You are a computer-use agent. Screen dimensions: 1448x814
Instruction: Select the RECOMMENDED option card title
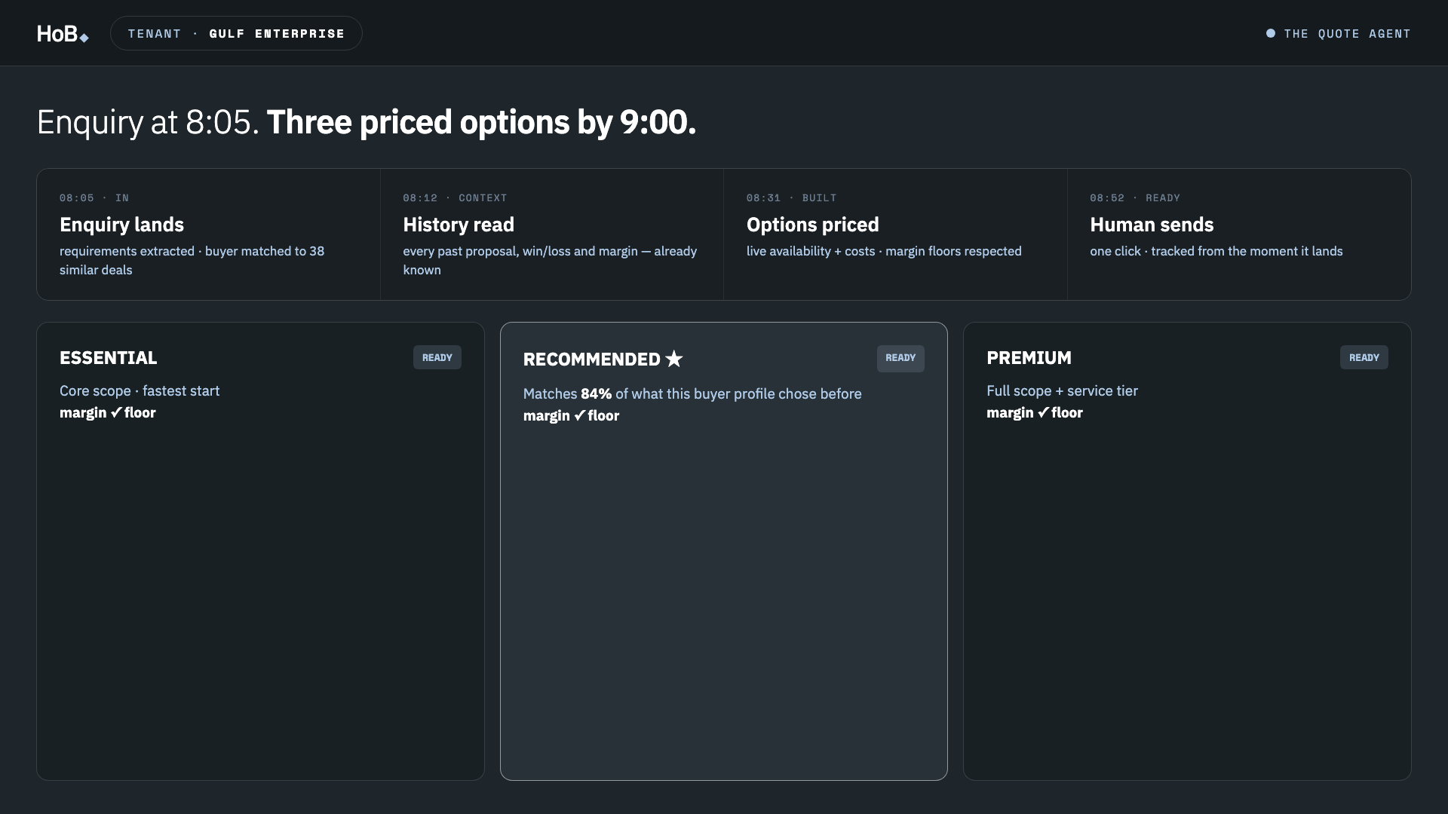point(592,360)
